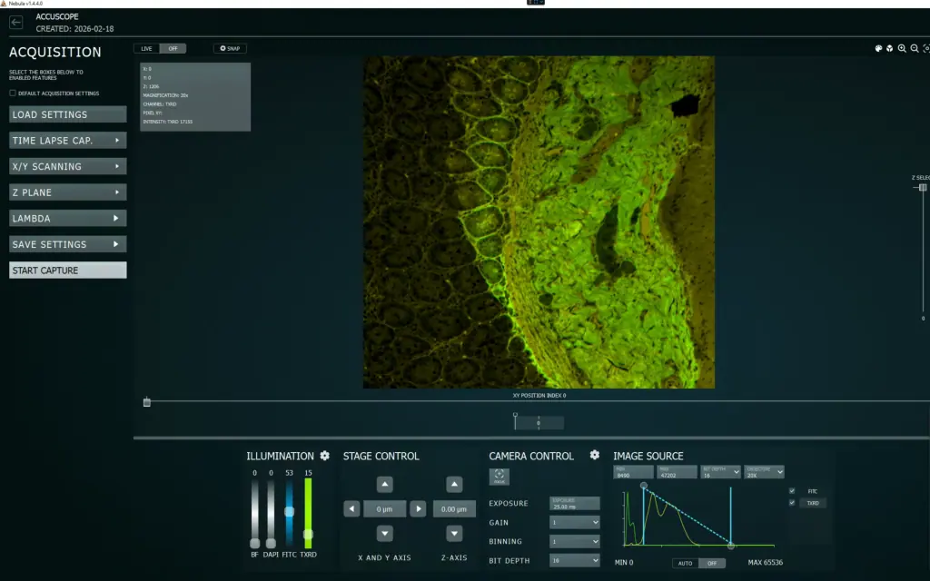Adjust the FITC illumination slider
The width and height of the screenshot is (930, 581).
click(x=289, y=511)
